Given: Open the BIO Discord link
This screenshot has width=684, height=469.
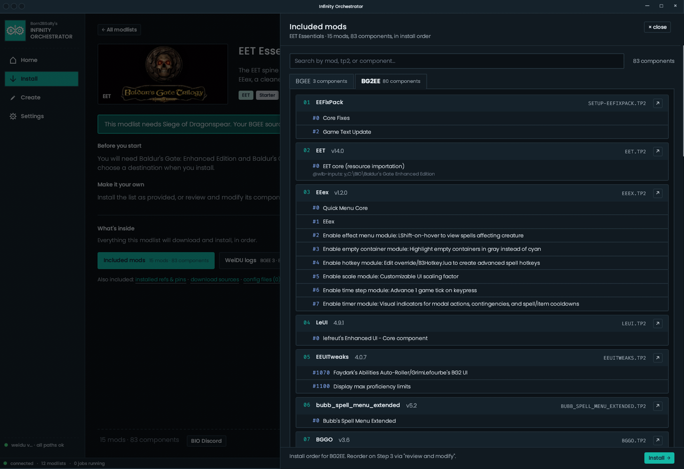Looking at the screenshot, I should point(207,441).
